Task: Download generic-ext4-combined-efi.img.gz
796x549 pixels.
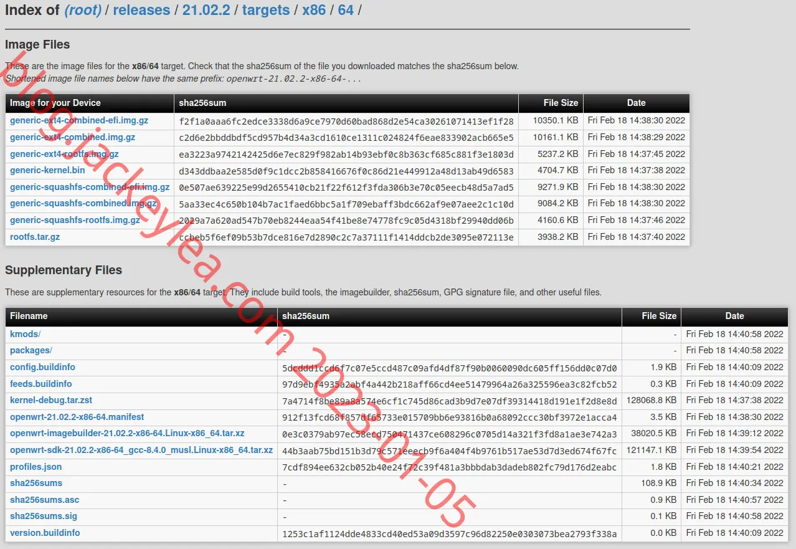Action: 79,120
